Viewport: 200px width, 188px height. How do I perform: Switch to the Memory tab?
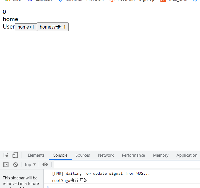pos(161,155)
